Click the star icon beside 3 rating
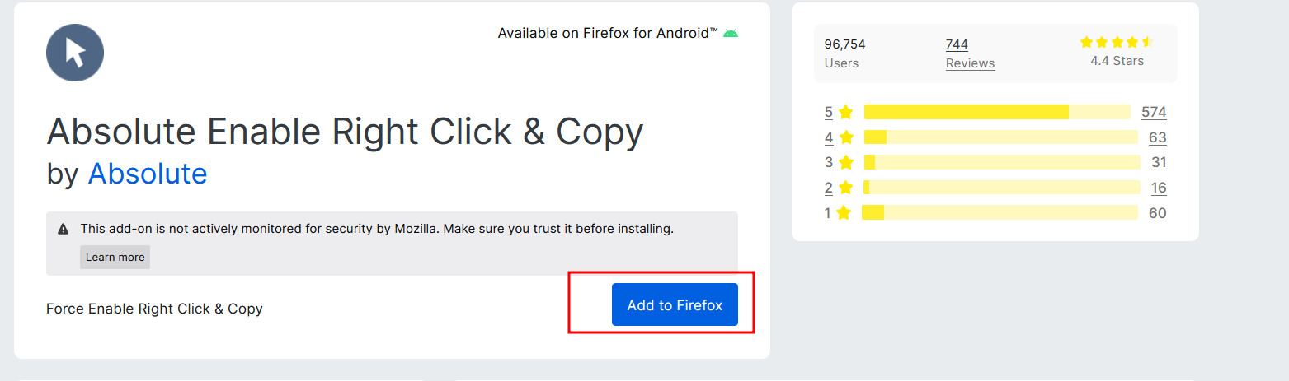1289x381 pixels. click(845, 162)
